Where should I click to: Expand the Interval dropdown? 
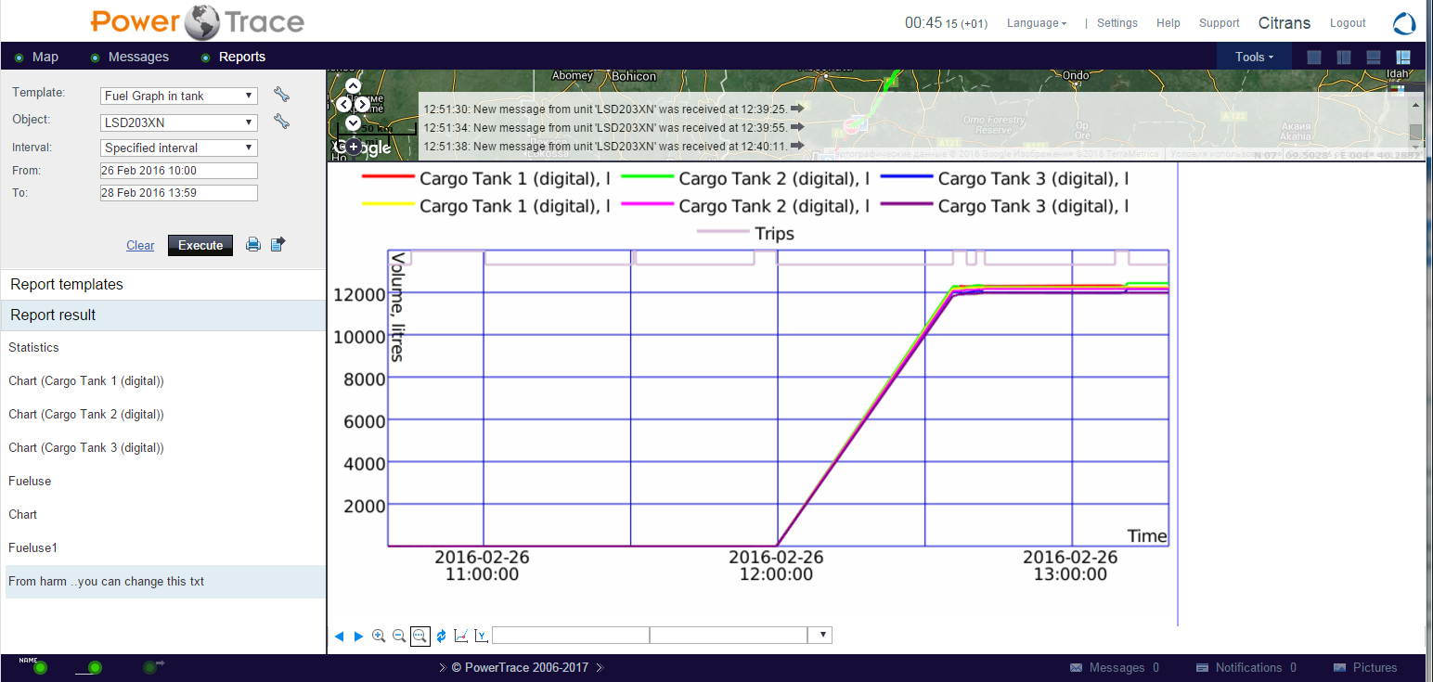pos(178,148)
